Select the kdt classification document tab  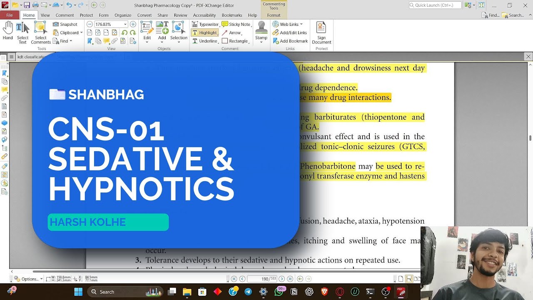click(32, 57)
